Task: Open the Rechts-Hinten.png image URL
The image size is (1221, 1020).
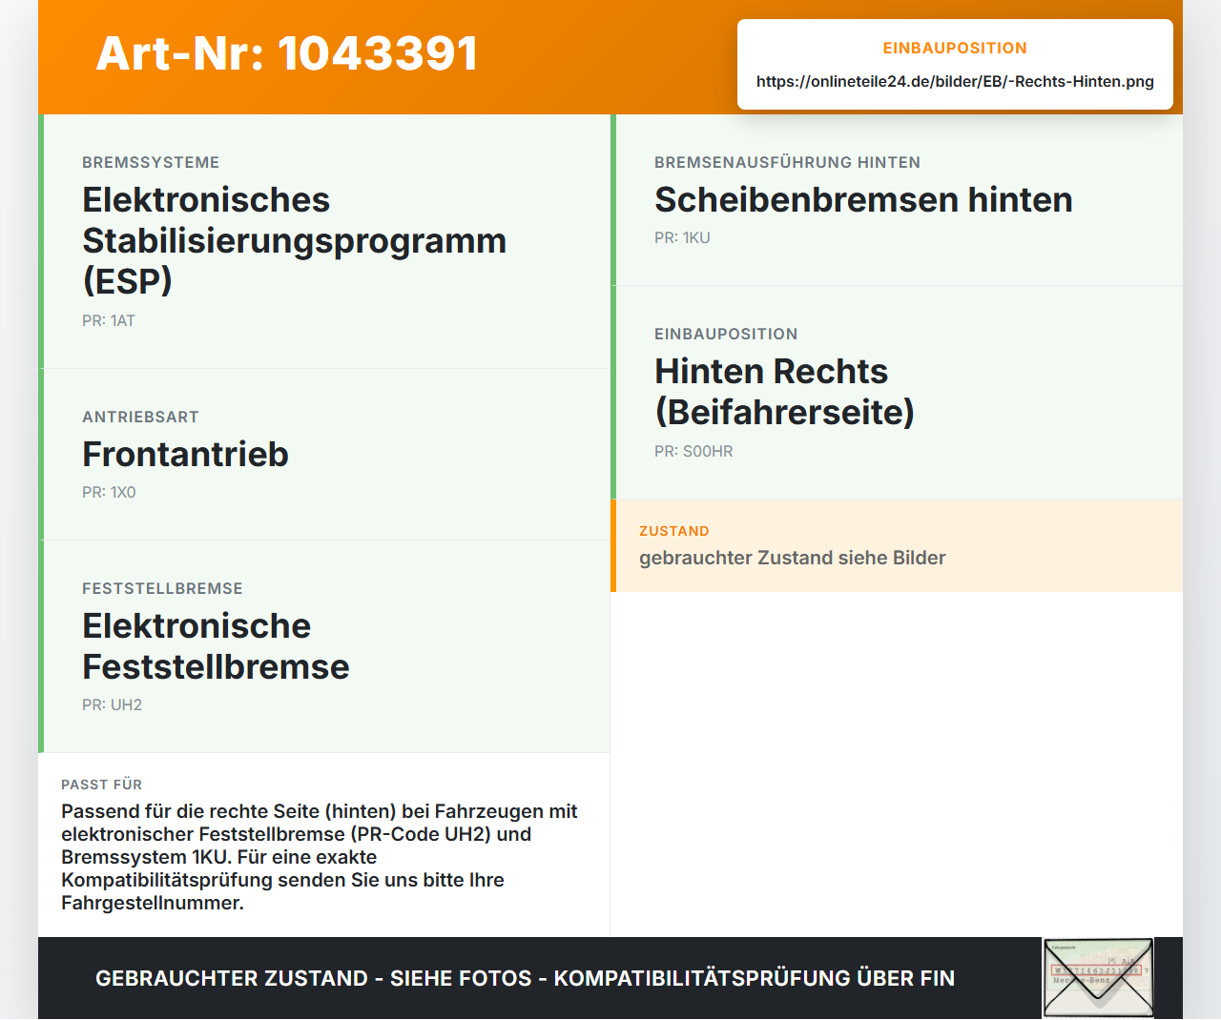Action: [955, 81]
